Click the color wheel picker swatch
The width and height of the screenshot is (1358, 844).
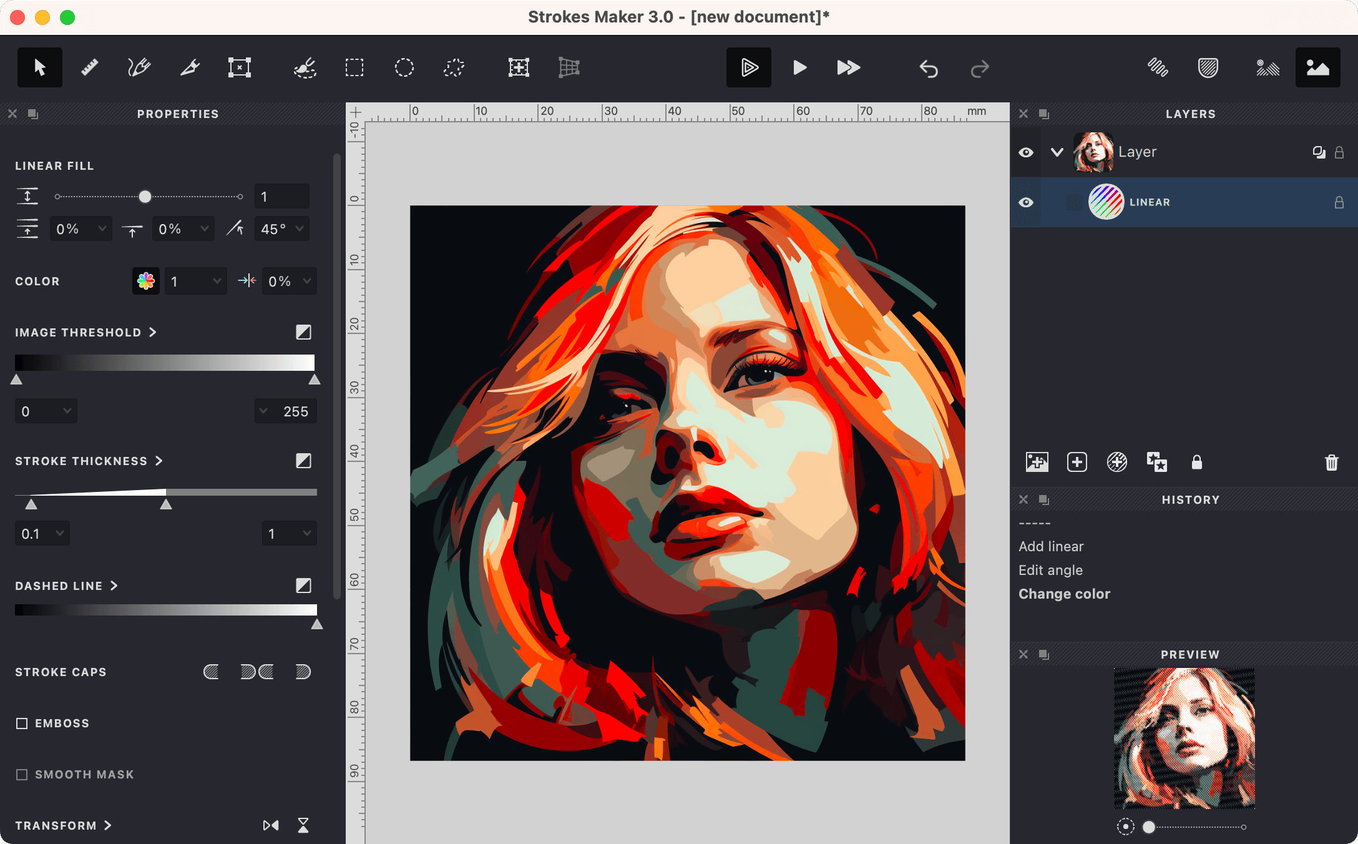tap(146, 281)
